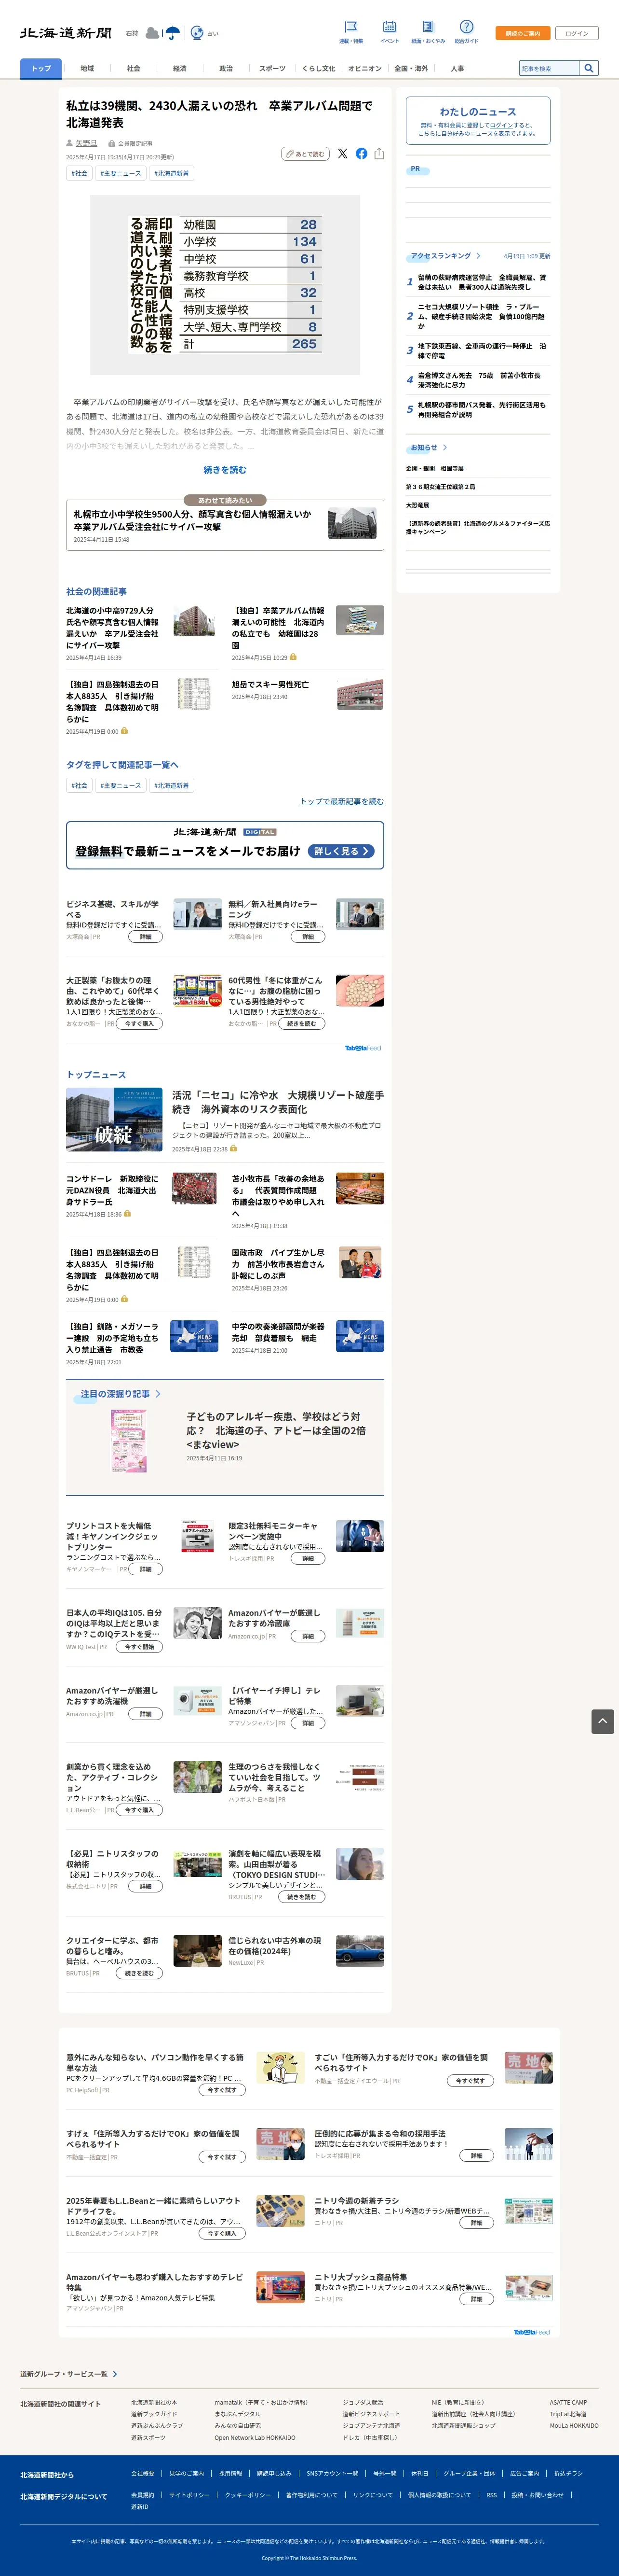Screen dimensions: 619x2576
Task: Open the 占い fortune icon
Action: tap(203, 33)
